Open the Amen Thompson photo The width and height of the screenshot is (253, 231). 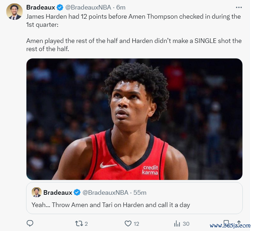(134, 119)
